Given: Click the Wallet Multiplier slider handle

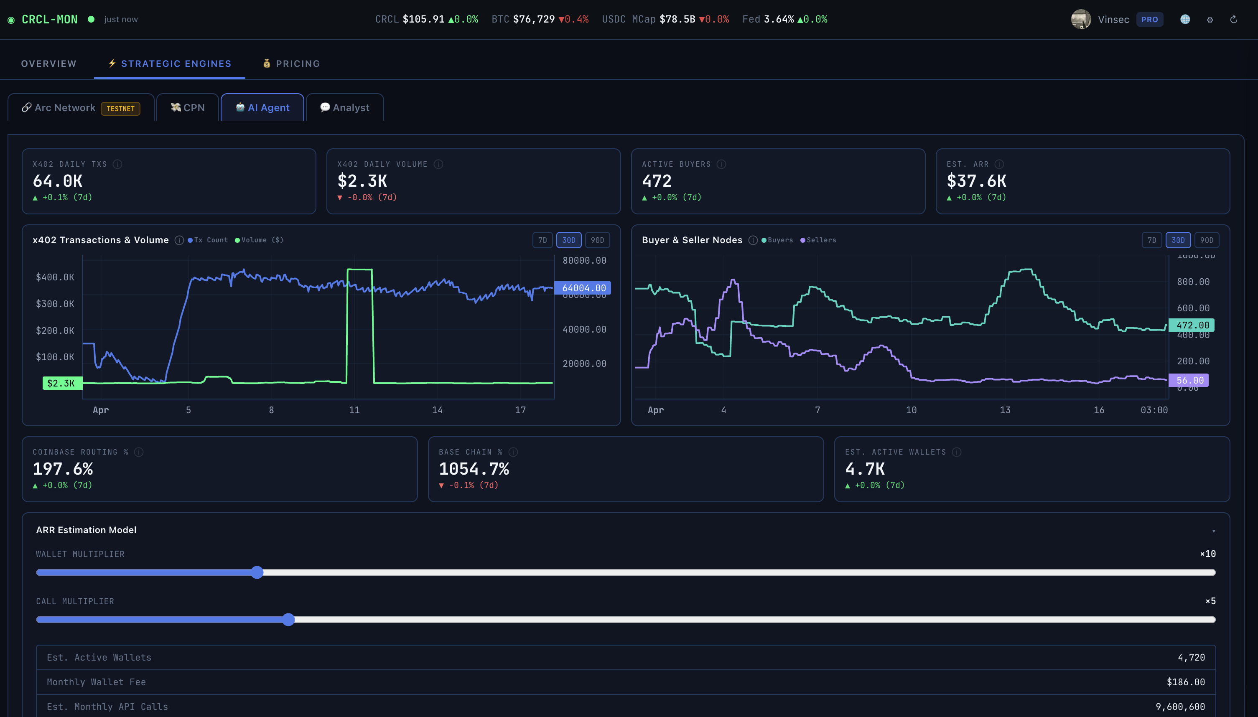Looking at the screenshot, I should pos(257,572).
